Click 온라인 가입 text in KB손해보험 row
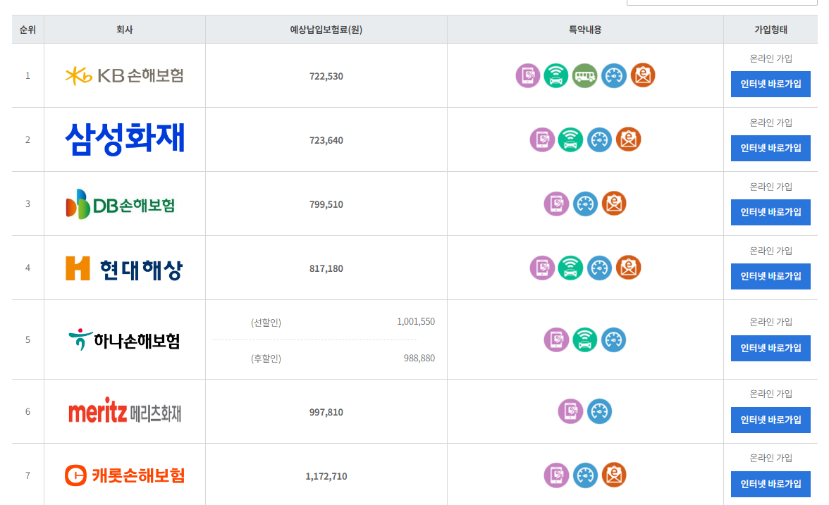Image resolution: width=829 pixels, height=505 pixels. click(771, 58)
